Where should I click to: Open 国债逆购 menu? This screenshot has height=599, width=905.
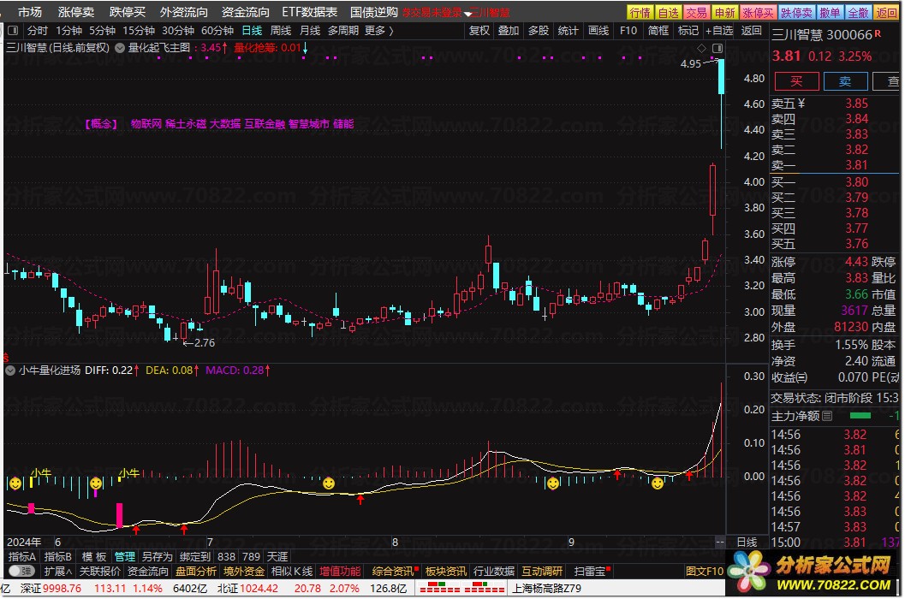click(373, 12)
